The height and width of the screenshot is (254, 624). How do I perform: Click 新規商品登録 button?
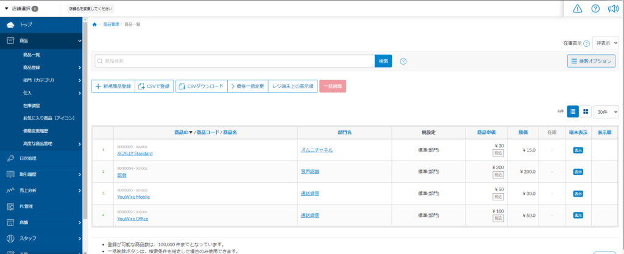coord(113,86)
